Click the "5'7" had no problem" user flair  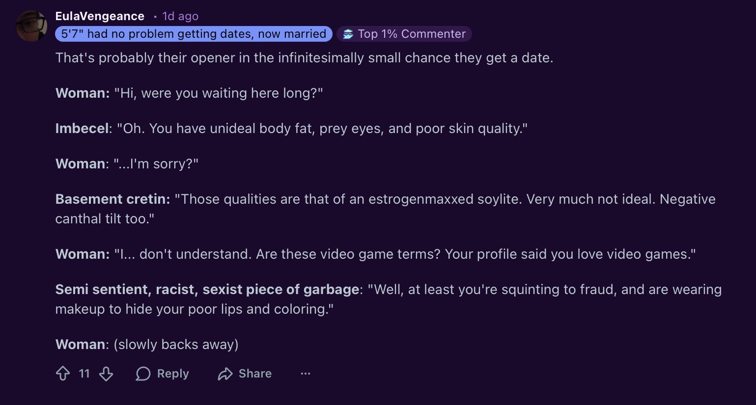[194, 34]
